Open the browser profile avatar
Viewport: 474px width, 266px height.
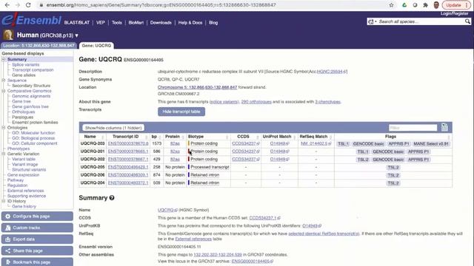(436, 5)
